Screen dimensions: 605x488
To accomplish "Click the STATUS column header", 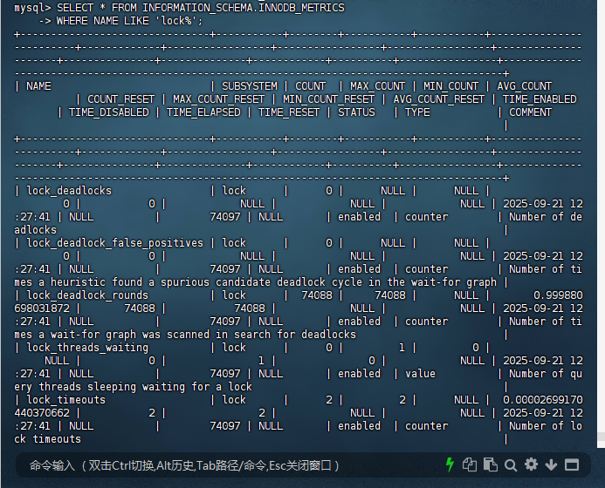I will pos(356,112).
